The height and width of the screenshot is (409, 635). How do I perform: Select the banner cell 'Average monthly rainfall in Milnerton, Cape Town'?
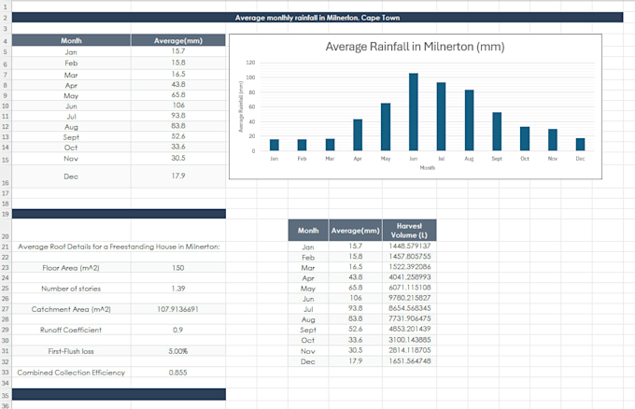pos(317,18)
